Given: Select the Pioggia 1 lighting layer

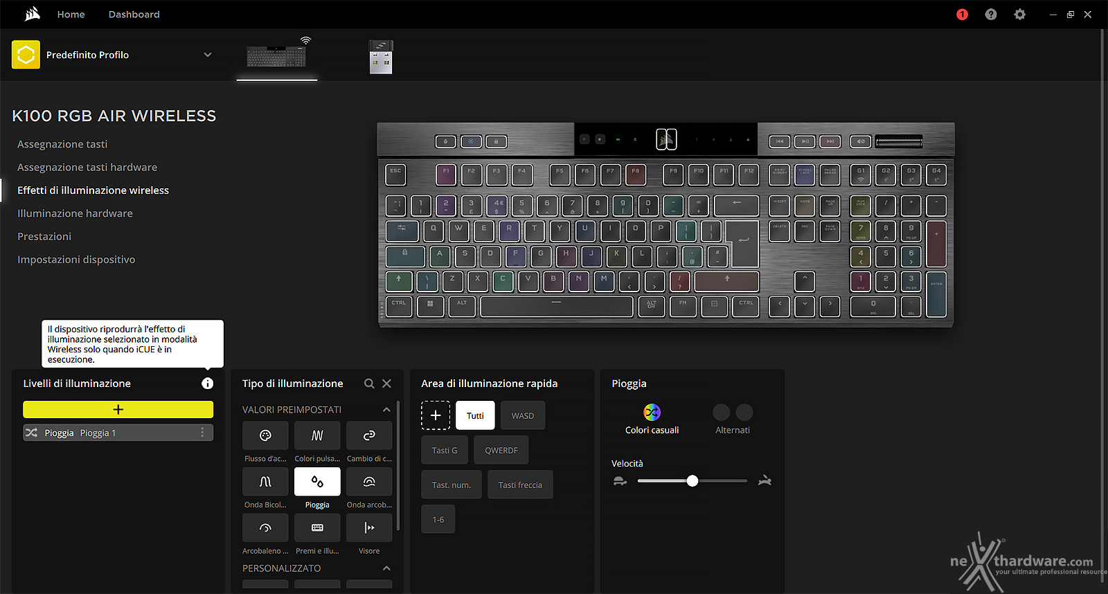Looking at the screenshot, I should tap(118, 433).
